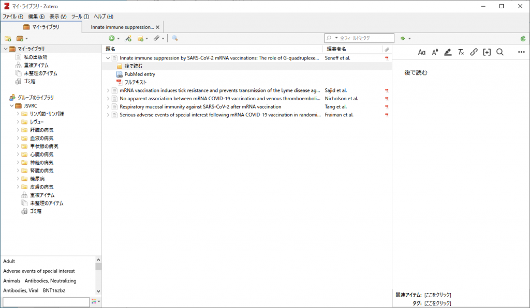Click sync with zotero.org icon
Image resolution: width=530 pixels, height=308 pixels.
(523, 38)
